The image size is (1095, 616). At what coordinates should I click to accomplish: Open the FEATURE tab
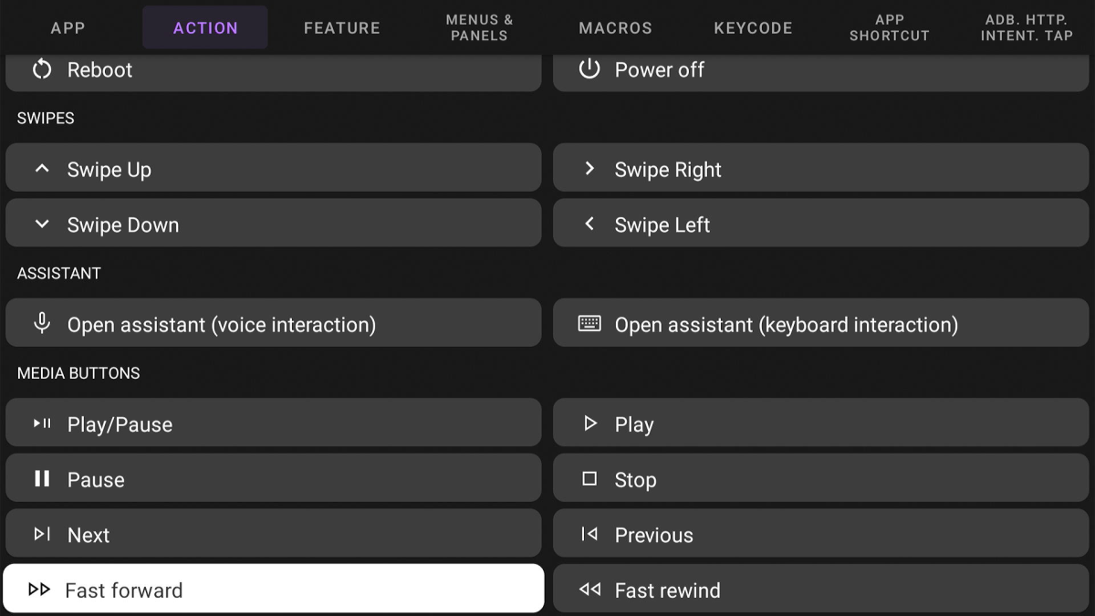click(x=342, y=27)
